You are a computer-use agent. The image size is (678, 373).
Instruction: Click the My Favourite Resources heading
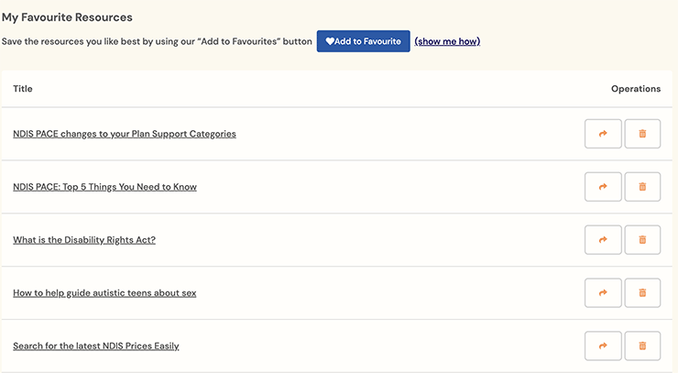(67, 17)
